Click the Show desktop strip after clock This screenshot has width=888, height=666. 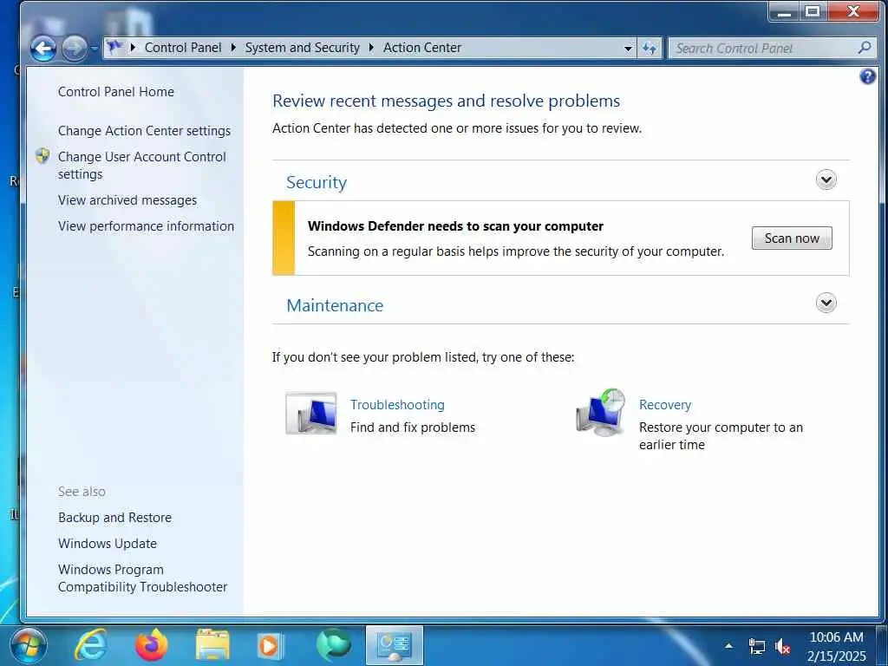click(x=882, y=645)
